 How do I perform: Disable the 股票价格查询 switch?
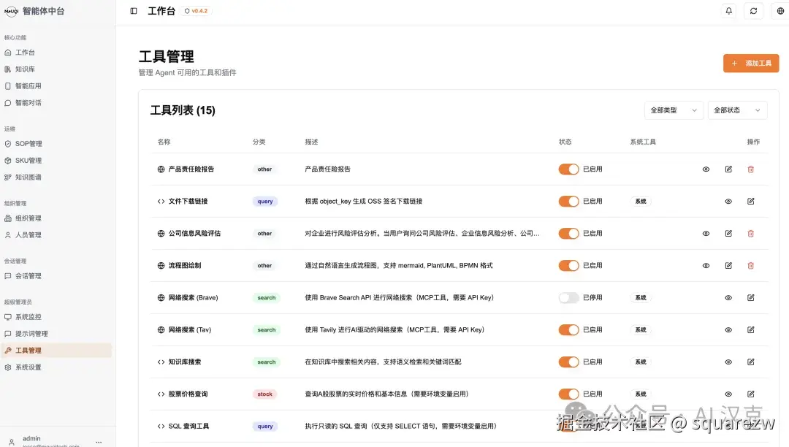point(568,394)
